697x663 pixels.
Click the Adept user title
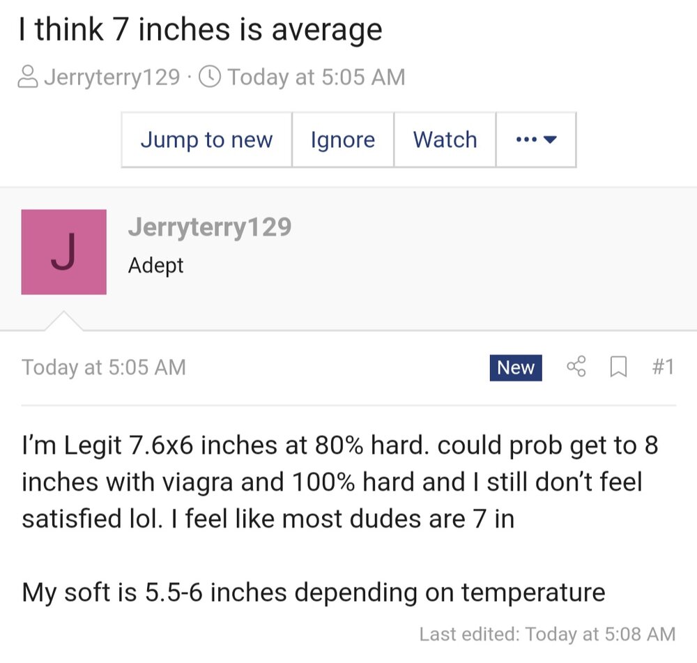[155, 266]
